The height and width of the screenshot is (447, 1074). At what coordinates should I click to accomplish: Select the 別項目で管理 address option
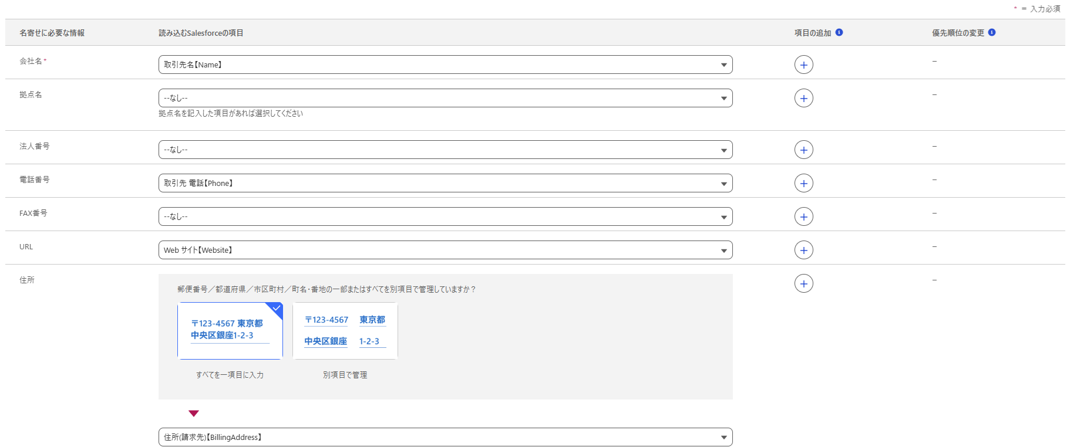click(x=345, y=331)
